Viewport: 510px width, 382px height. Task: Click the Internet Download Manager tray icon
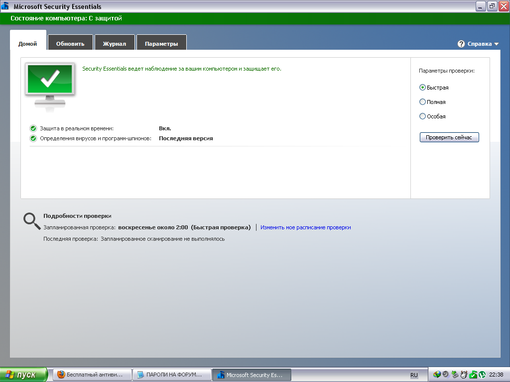(437, 375)
